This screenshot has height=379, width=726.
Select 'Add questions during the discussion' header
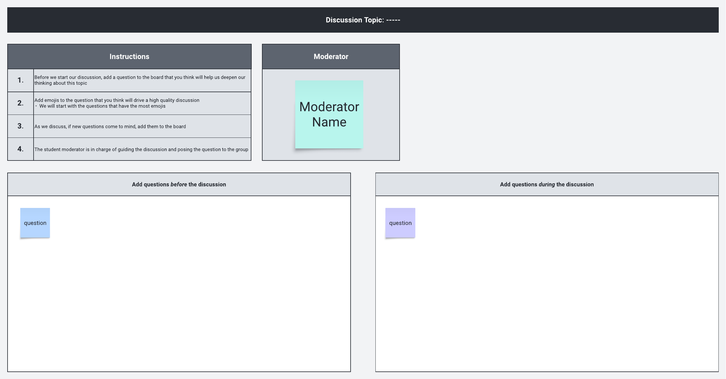(x=547, y=184)
